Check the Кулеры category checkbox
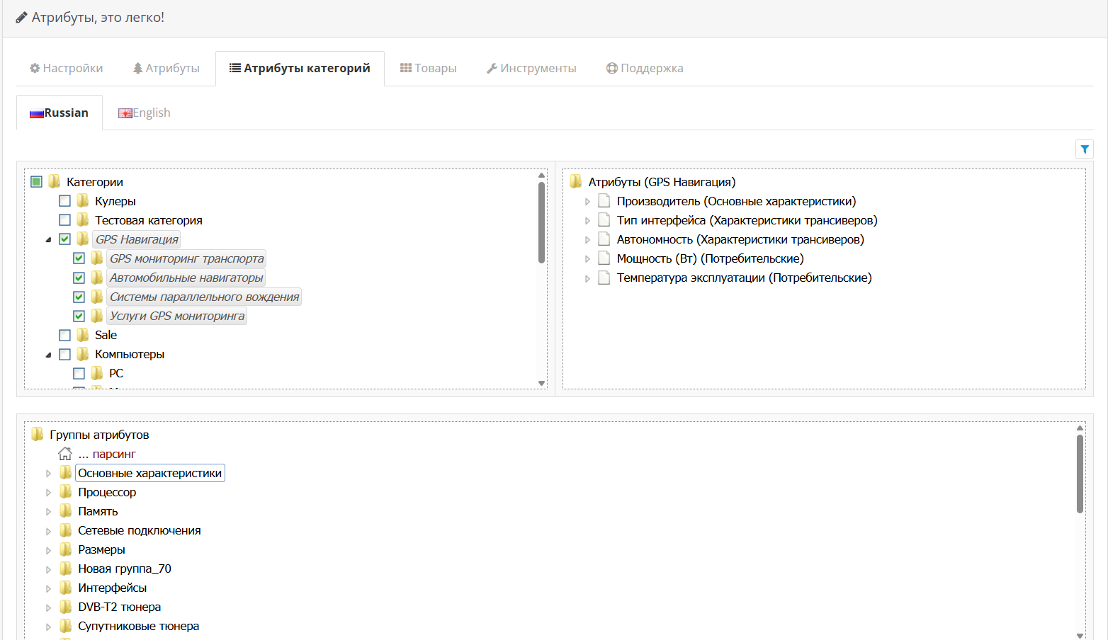 tap(64, 201)
